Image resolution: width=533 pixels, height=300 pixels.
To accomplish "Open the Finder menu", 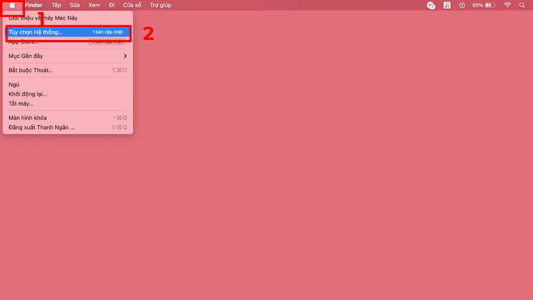I will point(34,5).
